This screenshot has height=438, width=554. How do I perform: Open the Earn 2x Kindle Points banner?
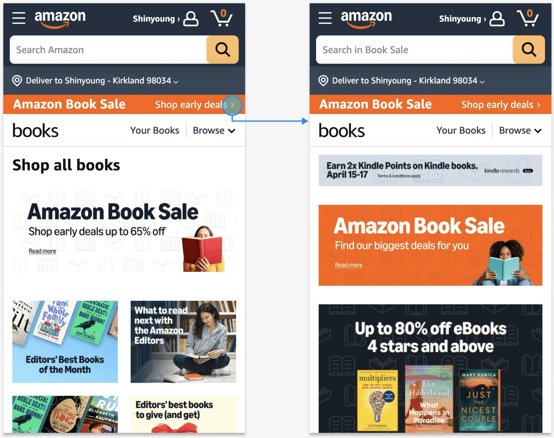click(x=431, y=170)
